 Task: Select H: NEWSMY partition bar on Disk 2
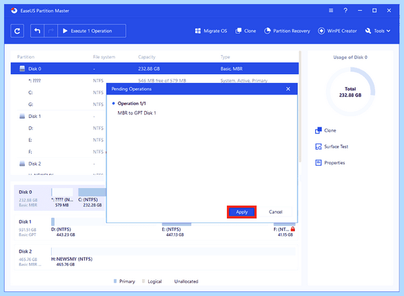point(173,251)
